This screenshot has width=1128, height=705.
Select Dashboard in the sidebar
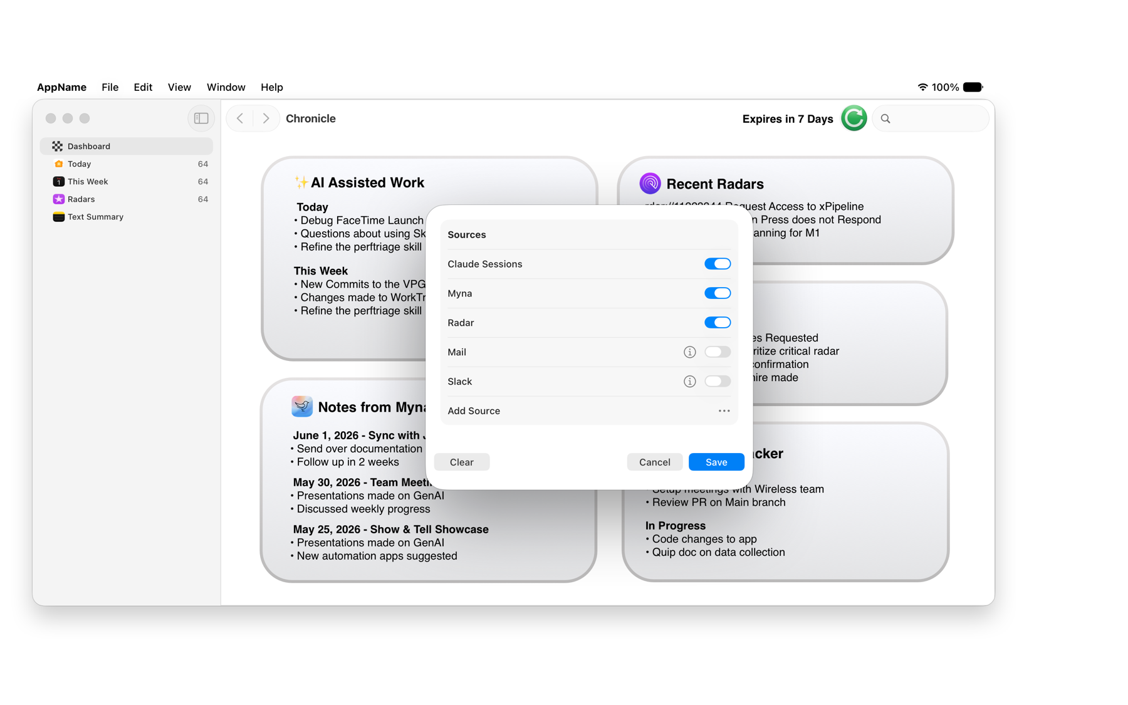tap(127, 146)
